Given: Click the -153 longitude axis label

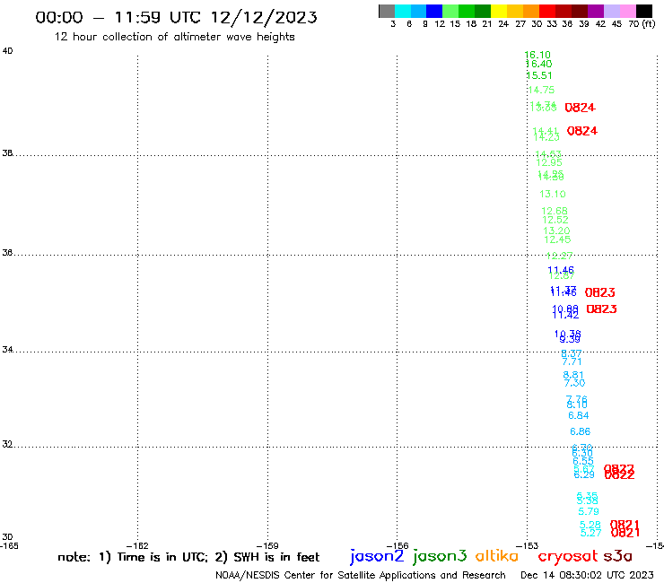Looking at the screenshot, I should [528, 546].
